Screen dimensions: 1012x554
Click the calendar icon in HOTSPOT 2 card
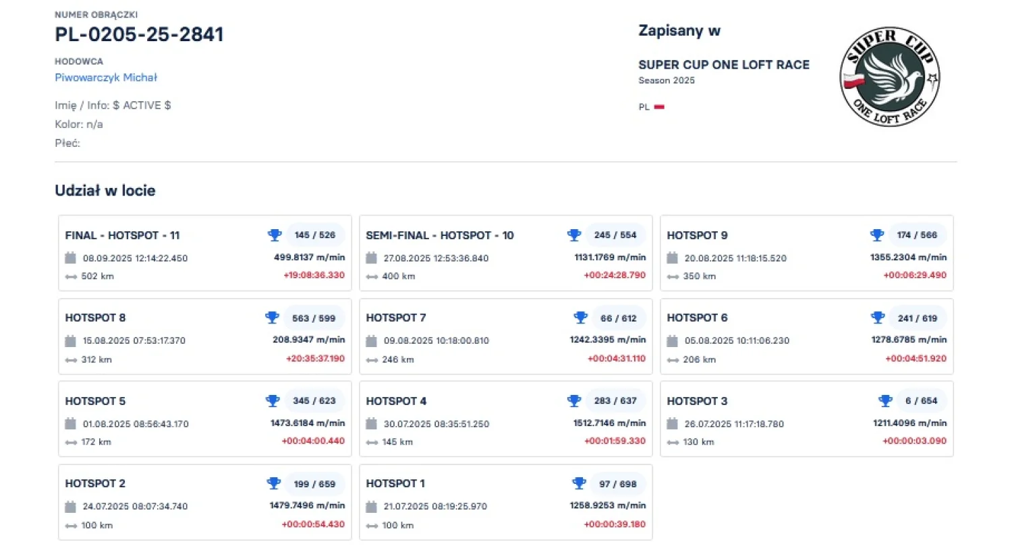pos(70,507)
